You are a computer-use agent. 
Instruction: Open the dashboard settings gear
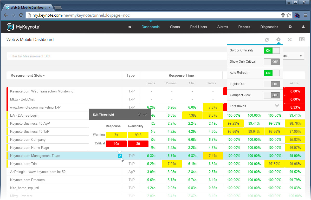[x=278, y=40]
